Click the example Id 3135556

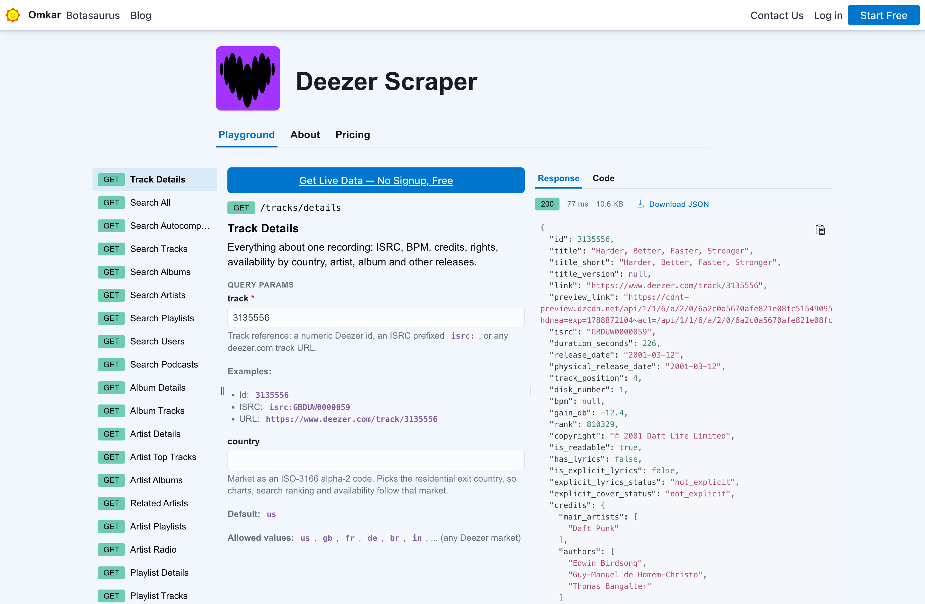(x=272, y=395)
